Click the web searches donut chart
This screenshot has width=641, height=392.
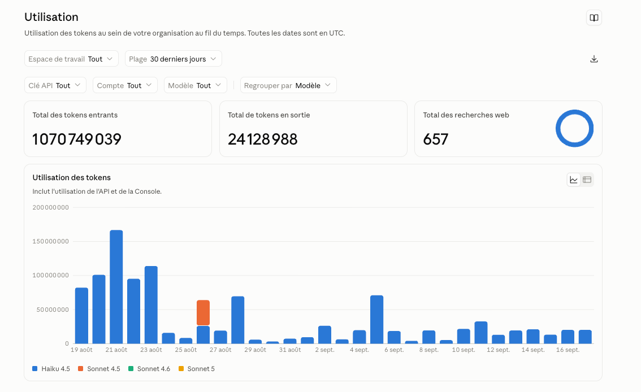point(574,128)
